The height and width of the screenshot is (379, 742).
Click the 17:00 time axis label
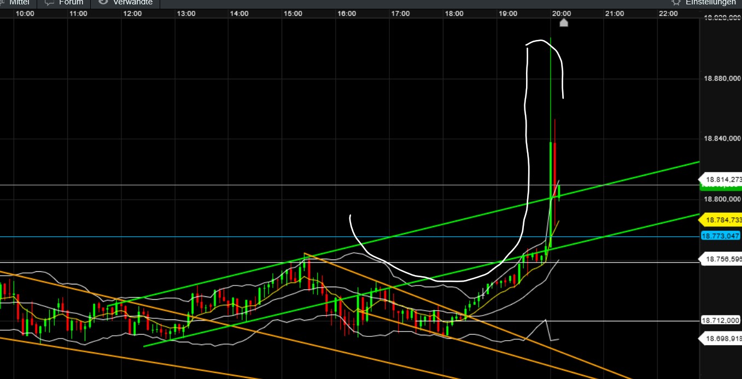(400, 14)
